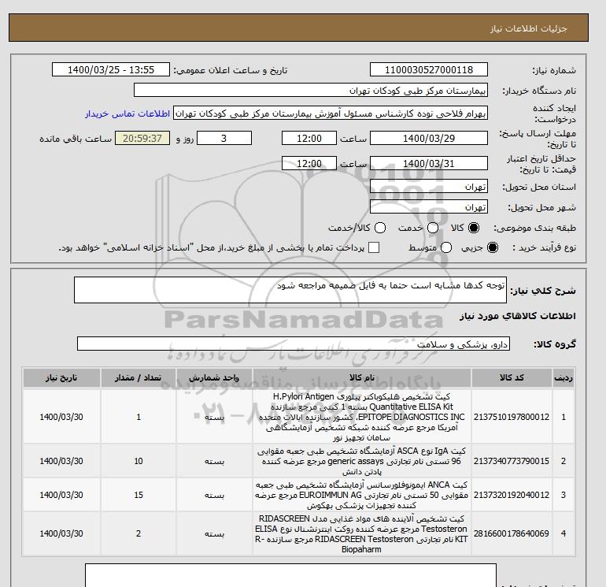Image resolution: width=606 pixels, height=587 pixels.
Task: Click the buyer organization name field
Action: [311, 90]
